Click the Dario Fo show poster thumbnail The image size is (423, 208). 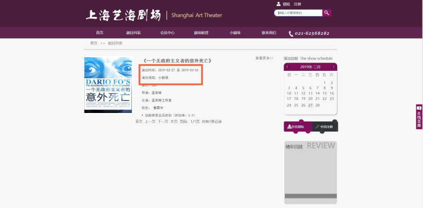[x=108, y=85]
